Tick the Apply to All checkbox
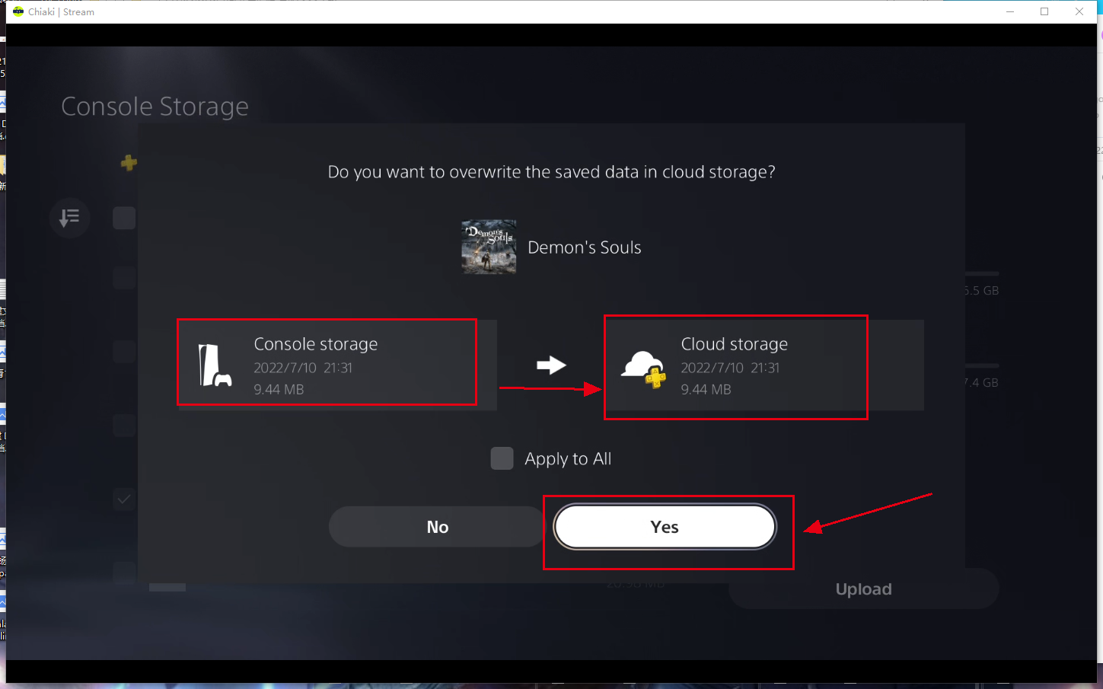The height and width of the screenshot is (689, 1103). tap(502, 458)
